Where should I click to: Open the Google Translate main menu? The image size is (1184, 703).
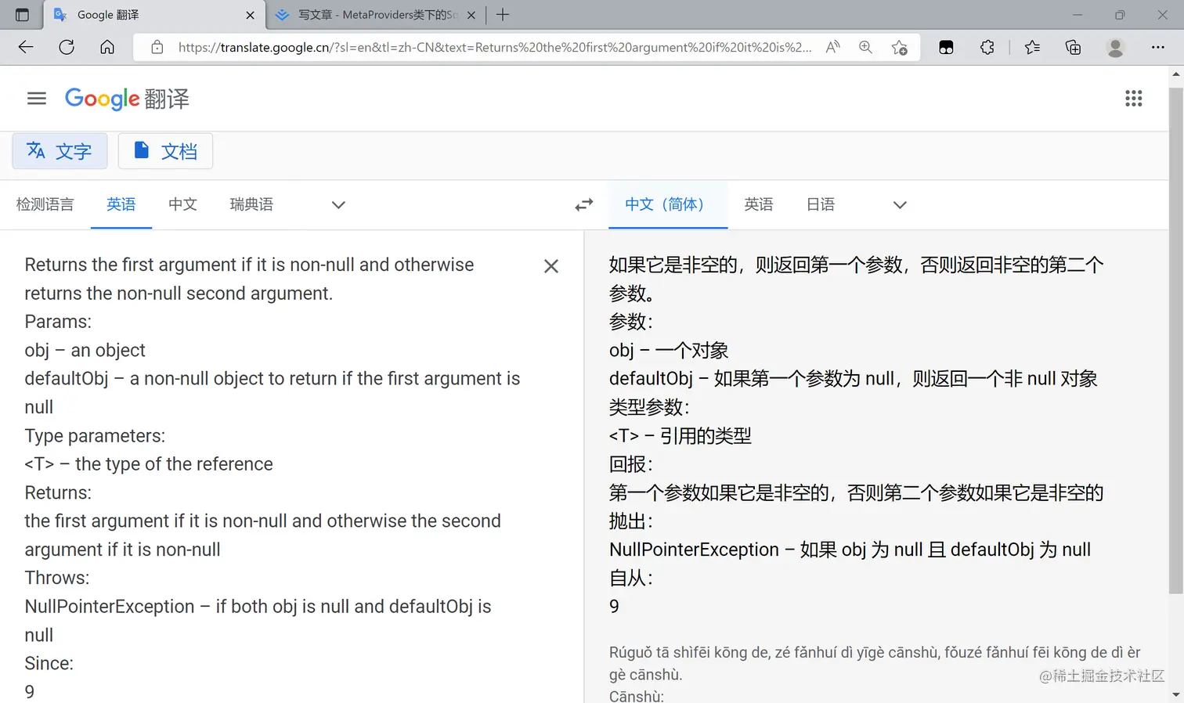[37, 98]
